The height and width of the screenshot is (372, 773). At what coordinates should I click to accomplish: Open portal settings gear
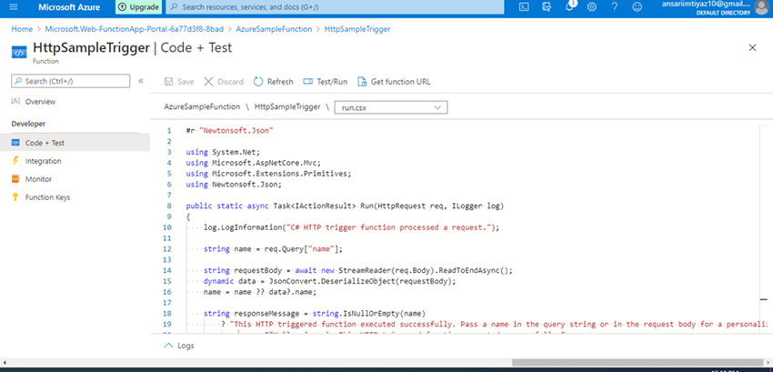point(592,7)
